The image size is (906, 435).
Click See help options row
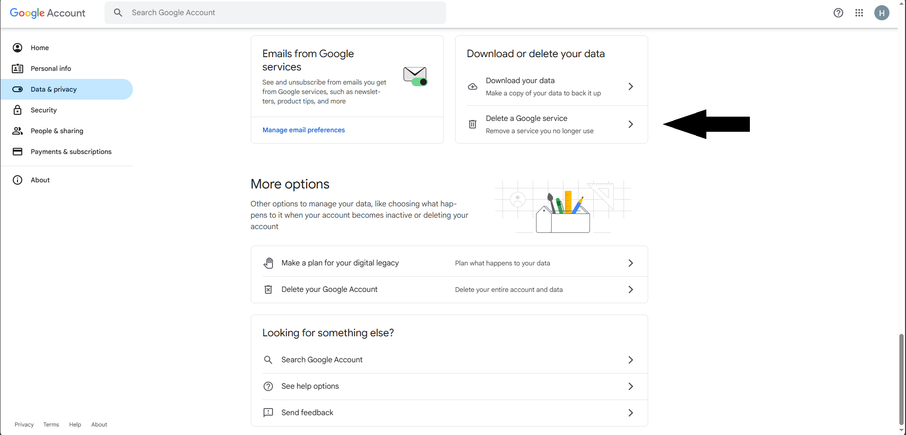click(x=449, y=386)
